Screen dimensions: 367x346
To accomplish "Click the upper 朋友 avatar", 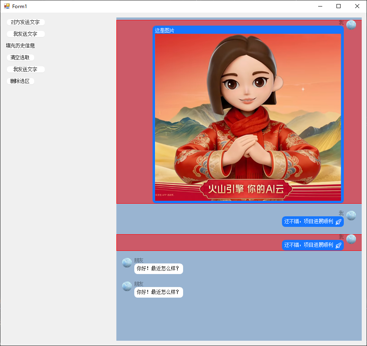I will pos(127,263).
